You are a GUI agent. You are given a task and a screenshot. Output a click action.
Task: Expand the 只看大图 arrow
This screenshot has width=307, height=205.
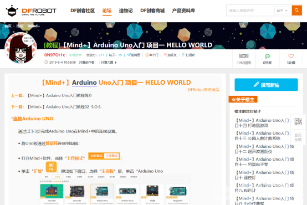[116, 63]
